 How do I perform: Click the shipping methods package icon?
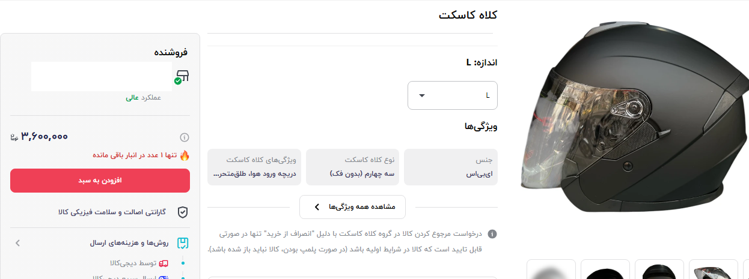[182, 243]
